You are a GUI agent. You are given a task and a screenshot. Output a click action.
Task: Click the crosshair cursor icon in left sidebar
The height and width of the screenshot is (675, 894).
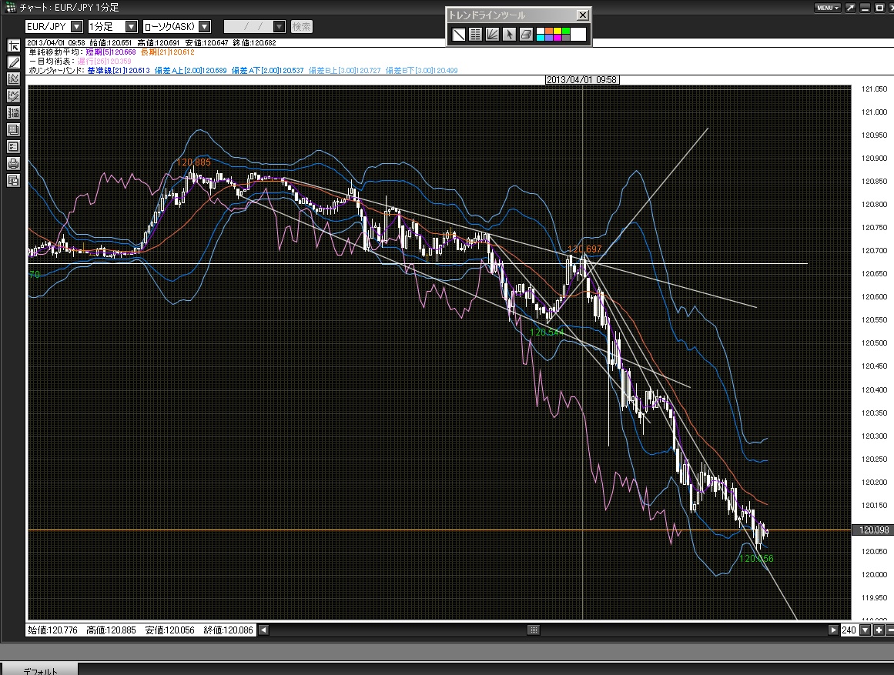click(13, 45)
